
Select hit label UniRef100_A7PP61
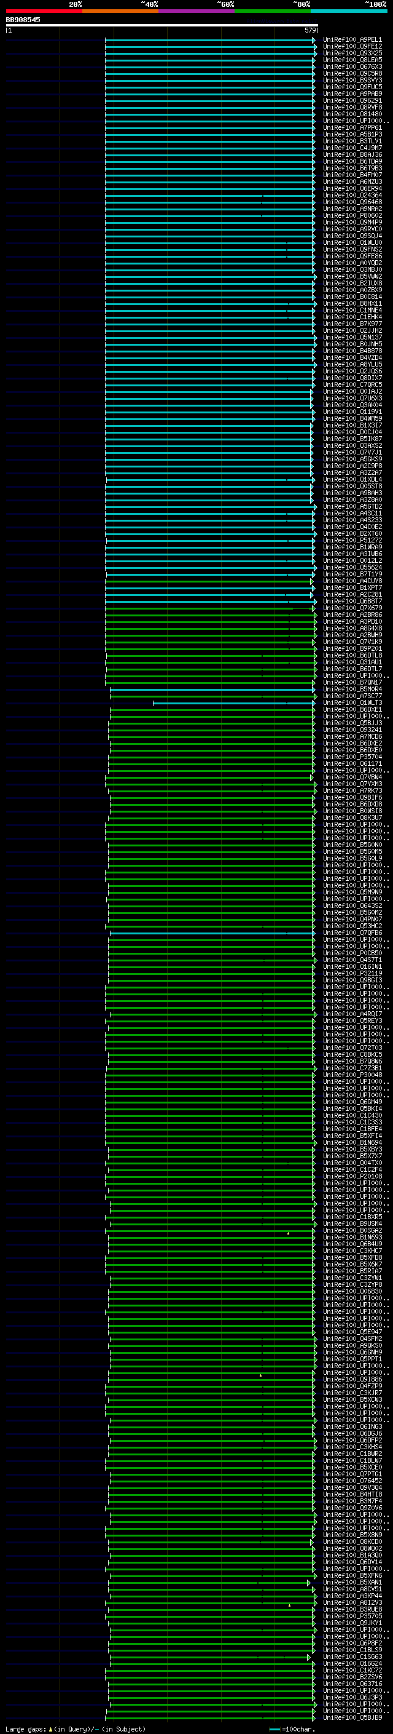coord(352,128)
